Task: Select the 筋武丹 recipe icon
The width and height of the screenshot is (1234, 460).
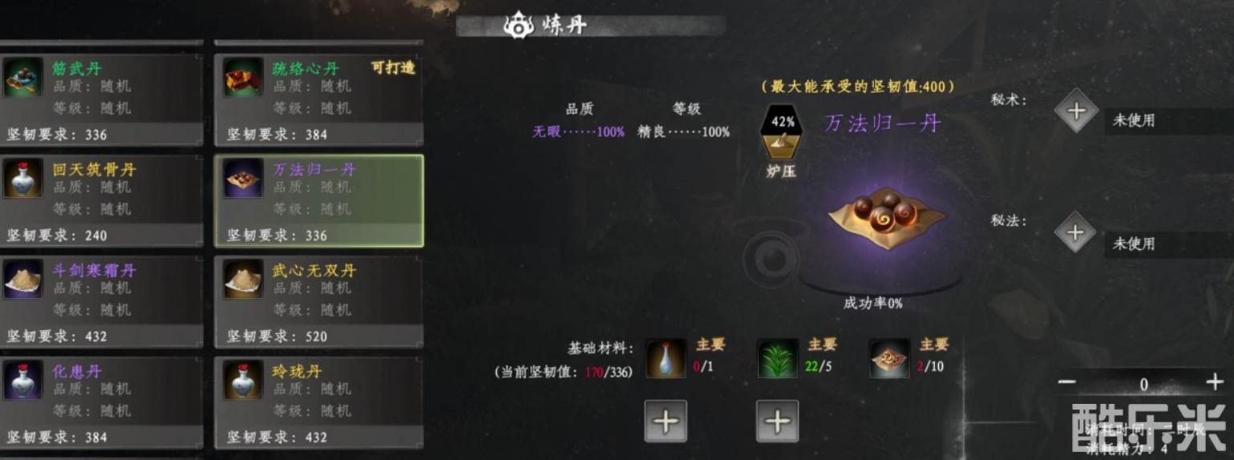Action: click(x=23, y=77)
